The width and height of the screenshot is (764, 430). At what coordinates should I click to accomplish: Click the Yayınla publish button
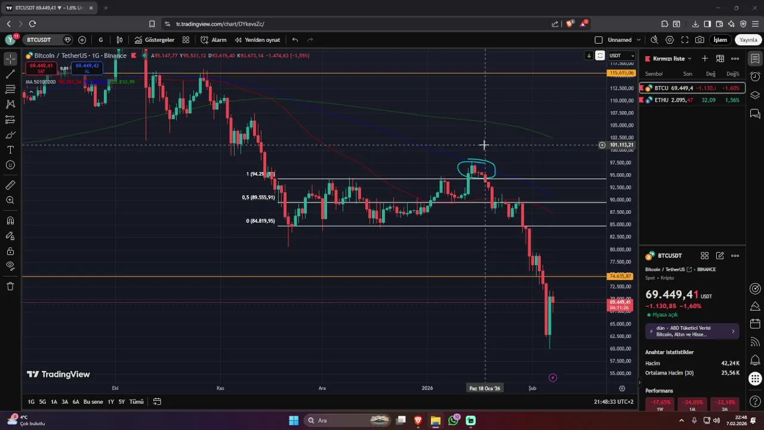pyautogui.click(x=748, y=40)
